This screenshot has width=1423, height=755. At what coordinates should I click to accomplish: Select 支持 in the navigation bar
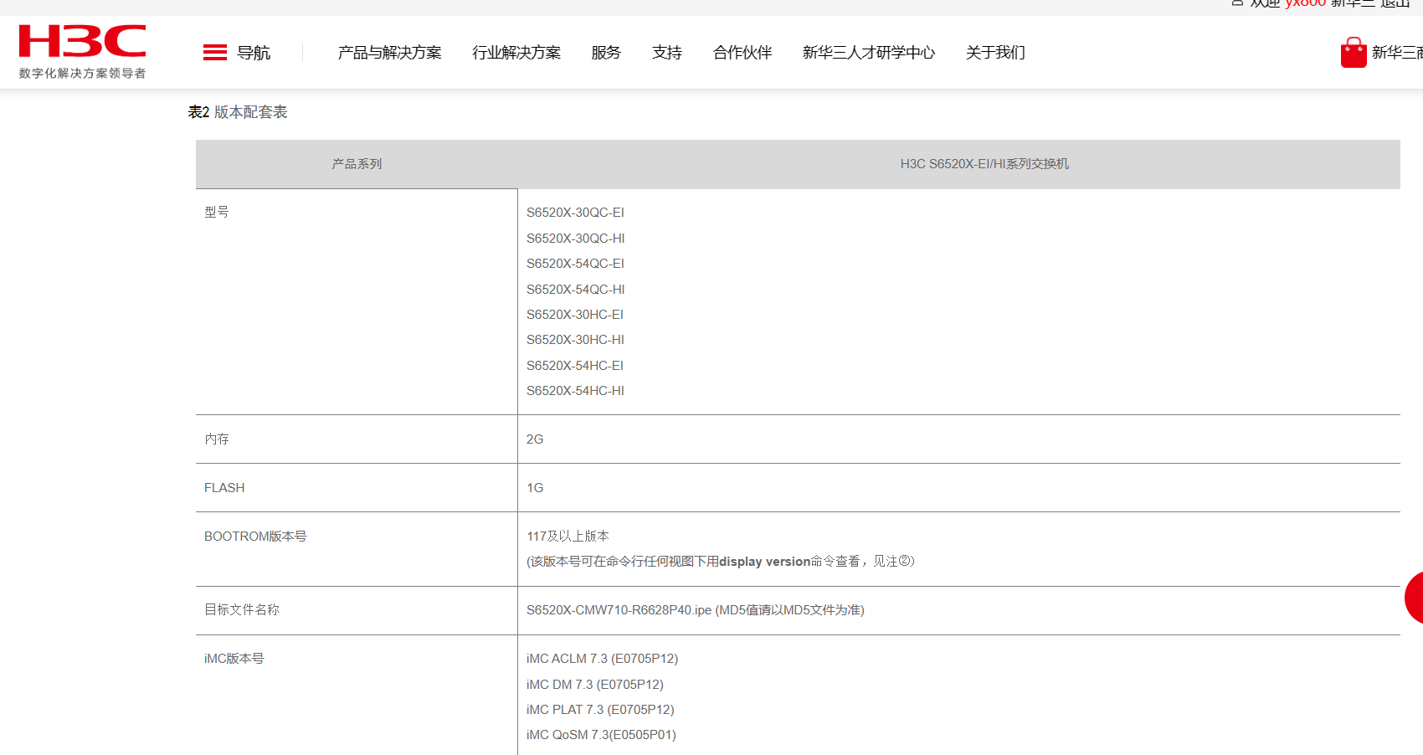(x=667, y=53)
